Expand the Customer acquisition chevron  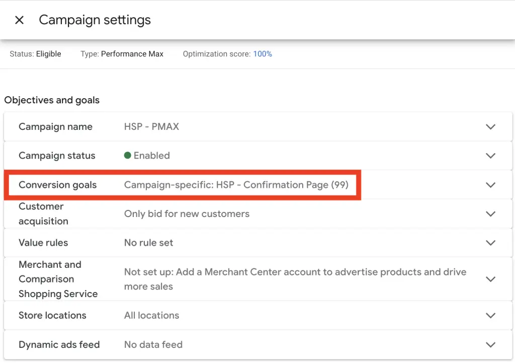pos(491,214)
